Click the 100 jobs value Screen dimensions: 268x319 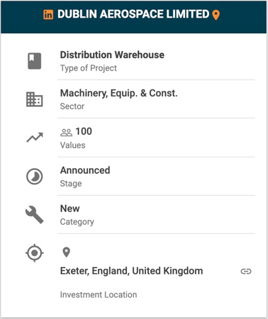point(84,131)
